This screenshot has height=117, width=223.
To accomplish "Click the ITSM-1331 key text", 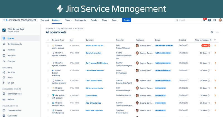I will tap(74, 81).
